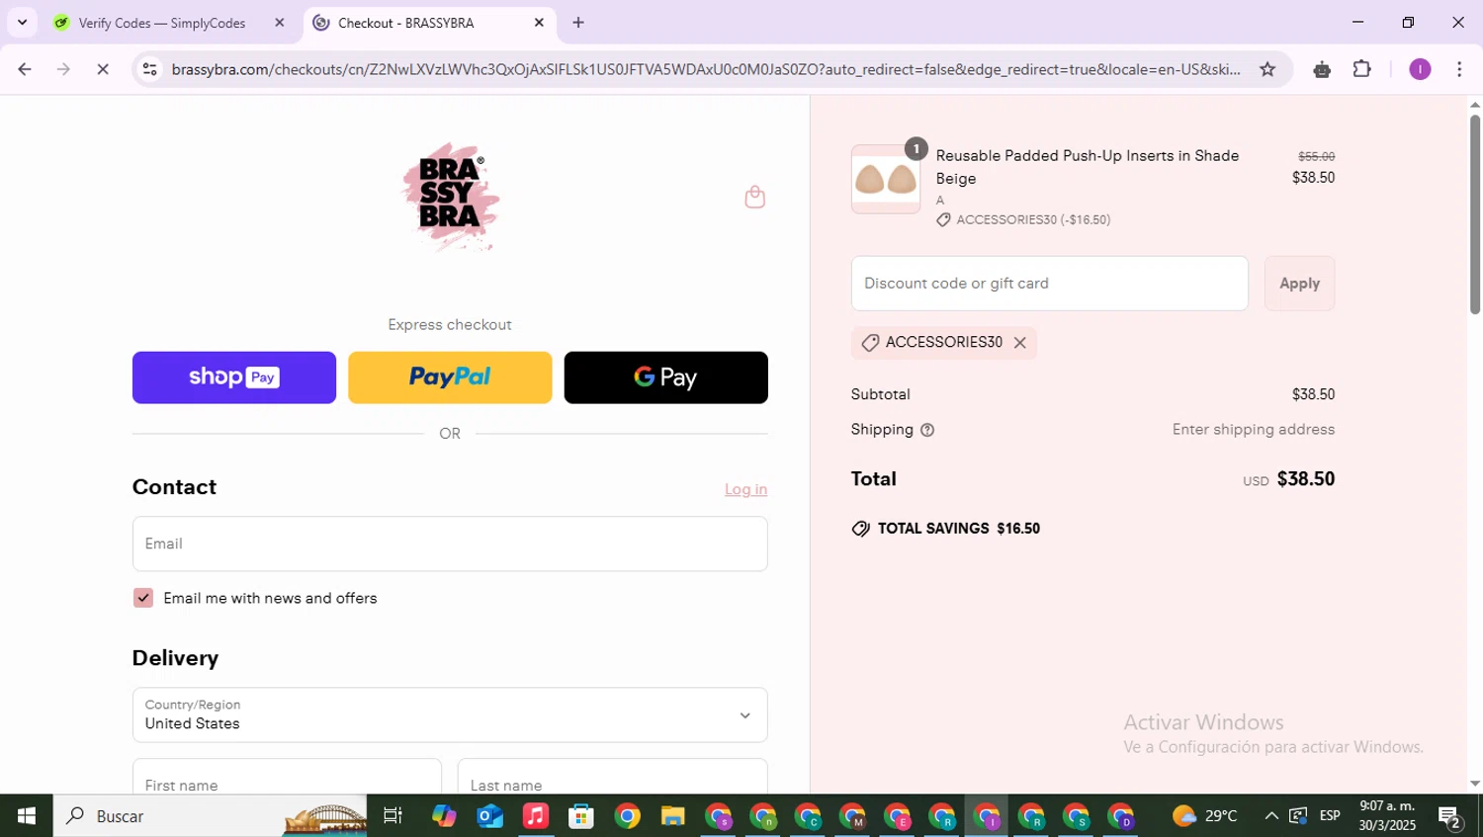Open the clock and date flyout
The image size is (1483, 837).
coord(1387,816)
